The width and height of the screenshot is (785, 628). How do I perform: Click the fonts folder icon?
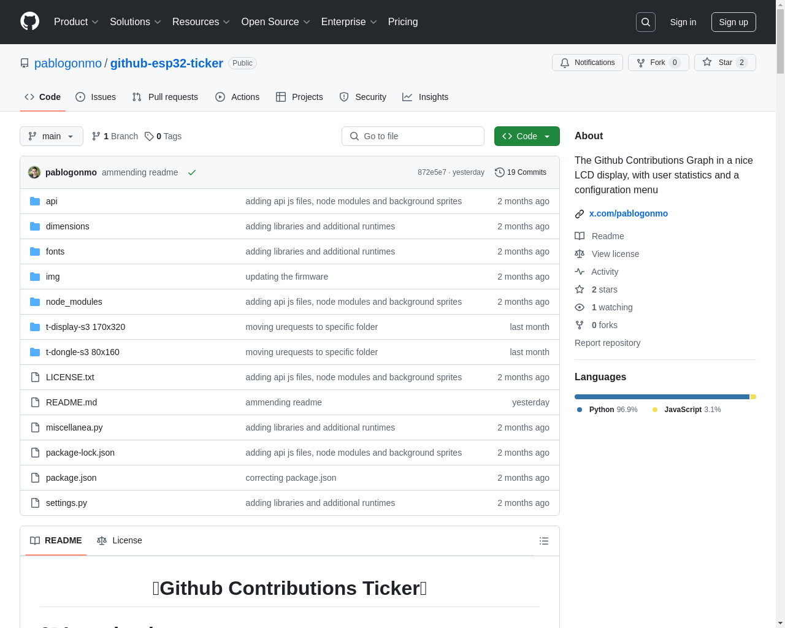[35, 251]
